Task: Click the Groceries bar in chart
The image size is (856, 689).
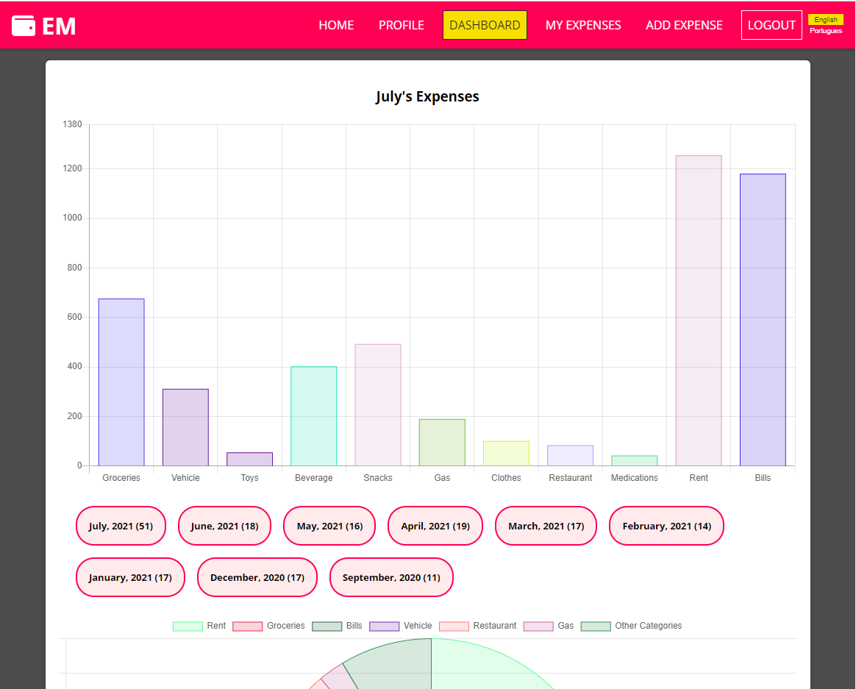Action: tap(121, 382)
